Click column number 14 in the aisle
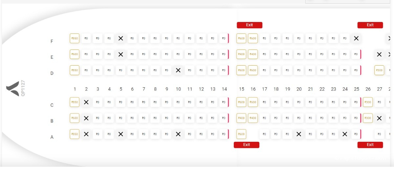 click(224, 89)
